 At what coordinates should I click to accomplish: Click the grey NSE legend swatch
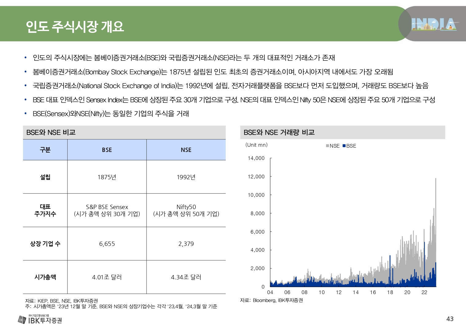[328, 146]
